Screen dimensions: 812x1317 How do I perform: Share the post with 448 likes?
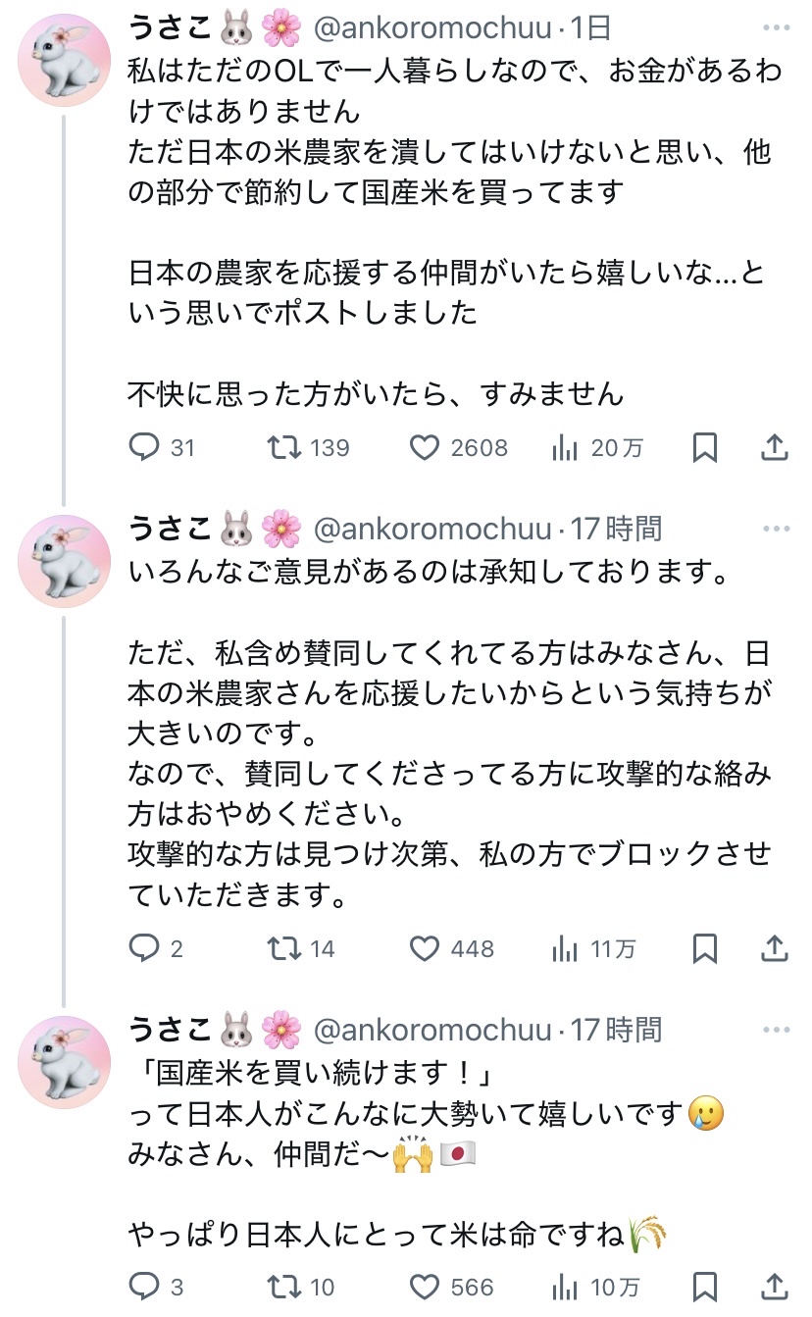(775, 948)
